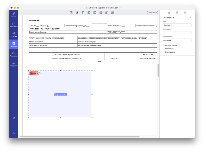Click the undo arrow in sidebar
Viewport: 204px width, 151px height.
pos(14,118)
